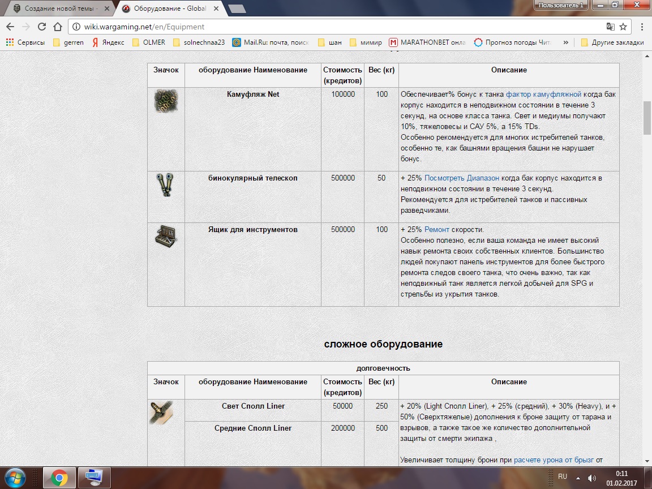Click the browser forward arrow
The width and height of the screenshot is (652, 489).
[26, 27]
